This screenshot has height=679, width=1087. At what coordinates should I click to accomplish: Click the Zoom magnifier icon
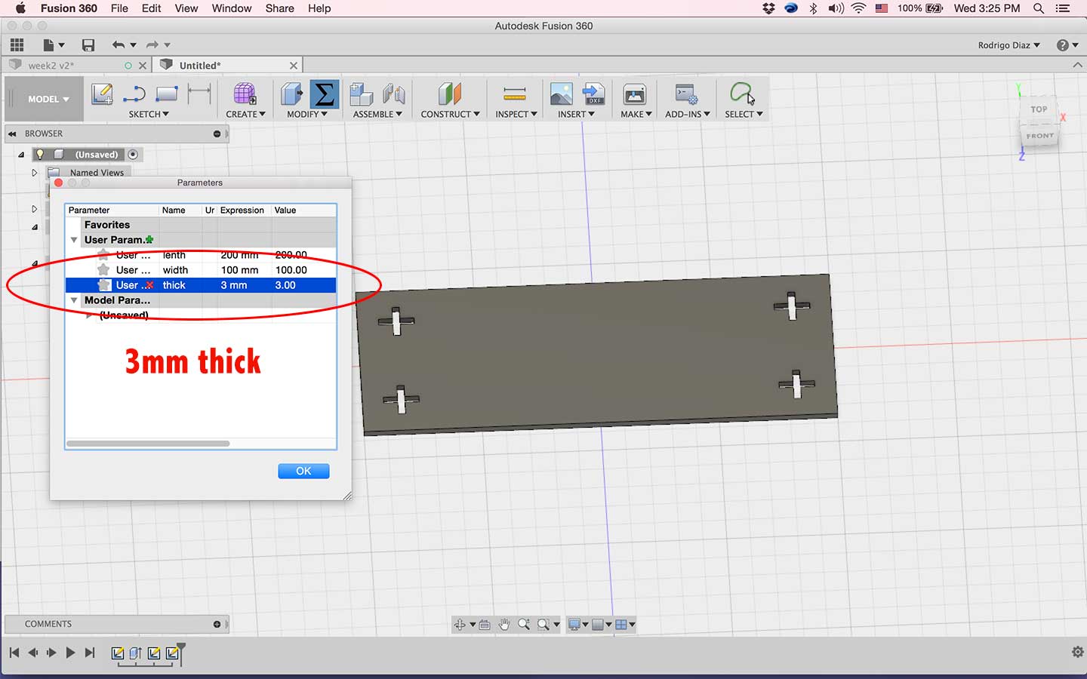point(523,624)
